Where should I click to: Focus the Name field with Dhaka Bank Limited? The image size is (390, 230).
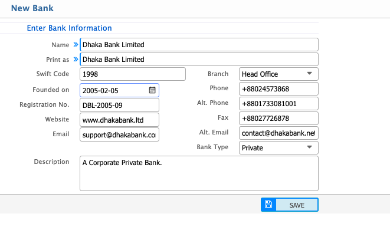(199, 44)
